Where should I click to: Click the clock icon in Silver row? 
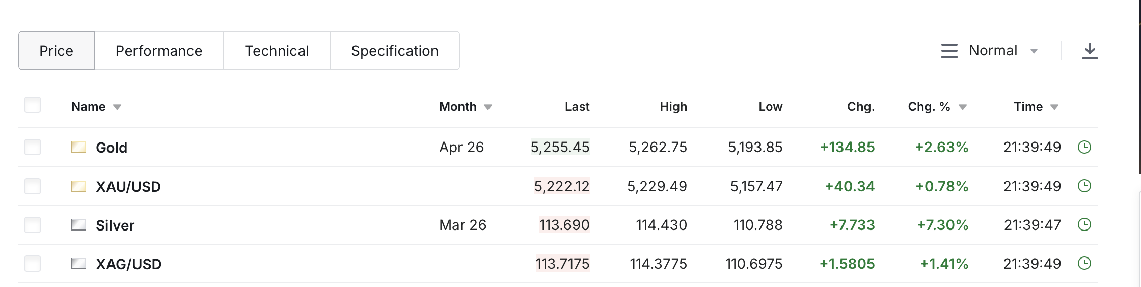click(1084, 224)
